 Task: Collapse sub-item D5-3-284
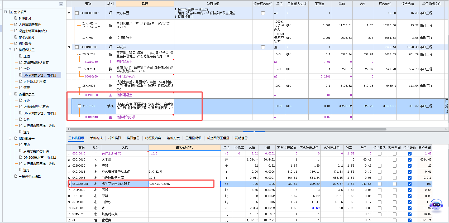click(79, 69)
